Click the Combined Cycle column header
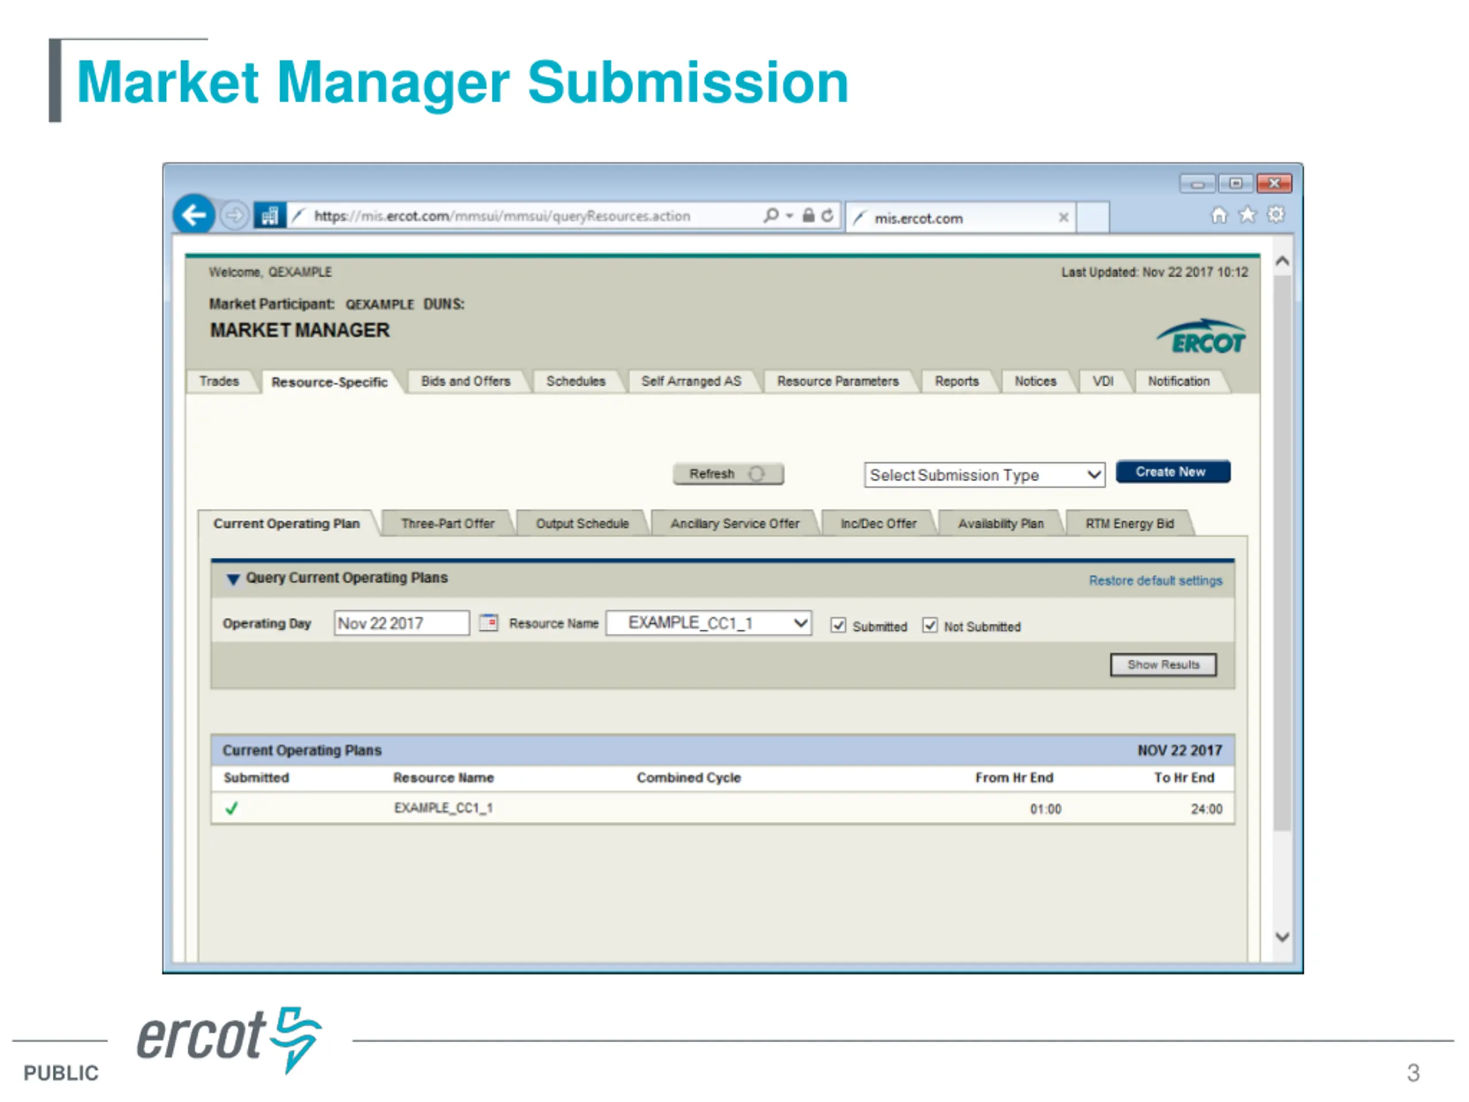This screenshot has height=1102, width=1469. (x=688, y=777)
